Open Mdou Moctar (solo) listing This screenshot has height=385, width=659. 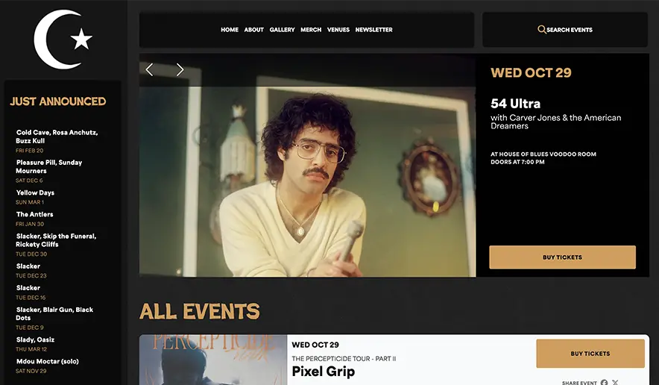(48, 361)
